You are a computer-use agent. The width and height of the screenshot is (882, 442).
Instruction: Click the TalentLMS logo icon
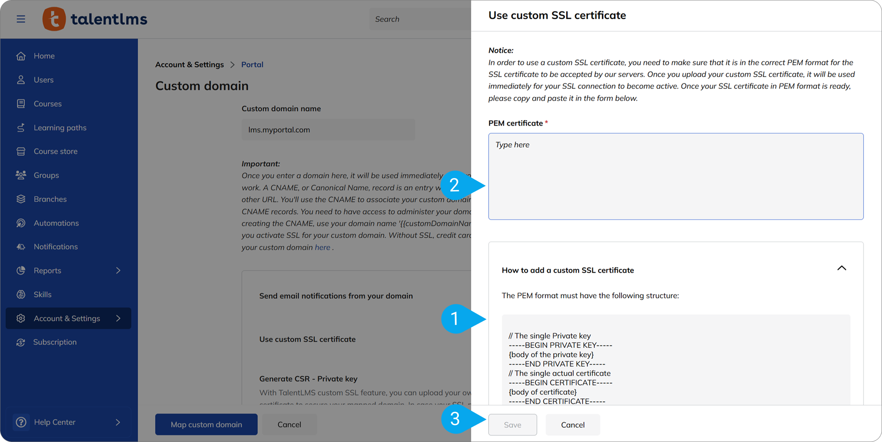(54, 19)
